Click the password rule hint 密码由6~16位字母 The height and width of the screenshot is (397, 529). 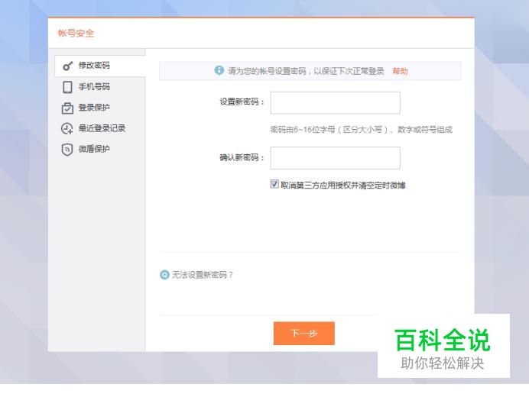coord(361,130)
